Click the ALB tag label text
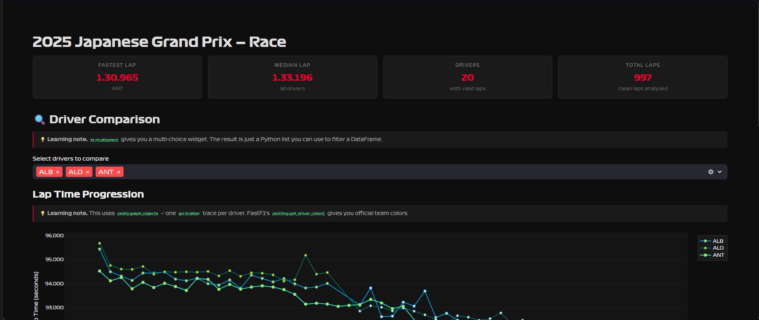This screenshot has width=759, height=320. [x=46, y=172]
